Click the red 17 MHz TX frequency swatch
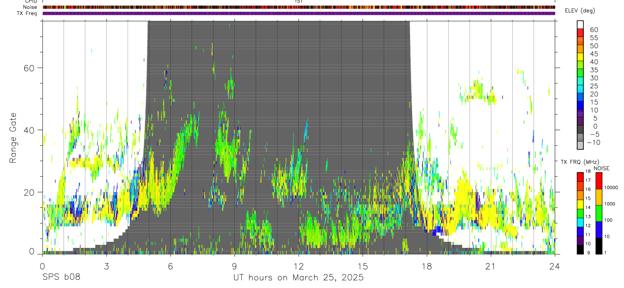This screenshot has width=624, height=288. (x=580, y=177)
